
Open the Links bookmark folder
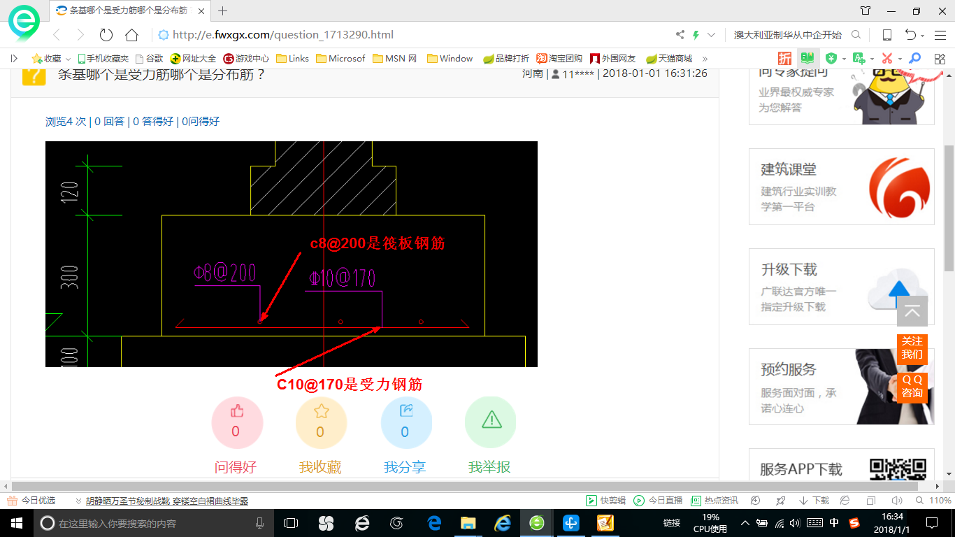coord(293,59)
